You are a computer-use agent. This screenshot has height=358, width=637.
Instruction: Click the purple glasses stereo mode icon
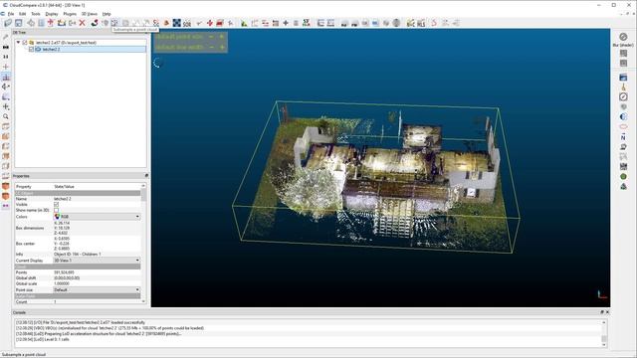click(6, 206)
